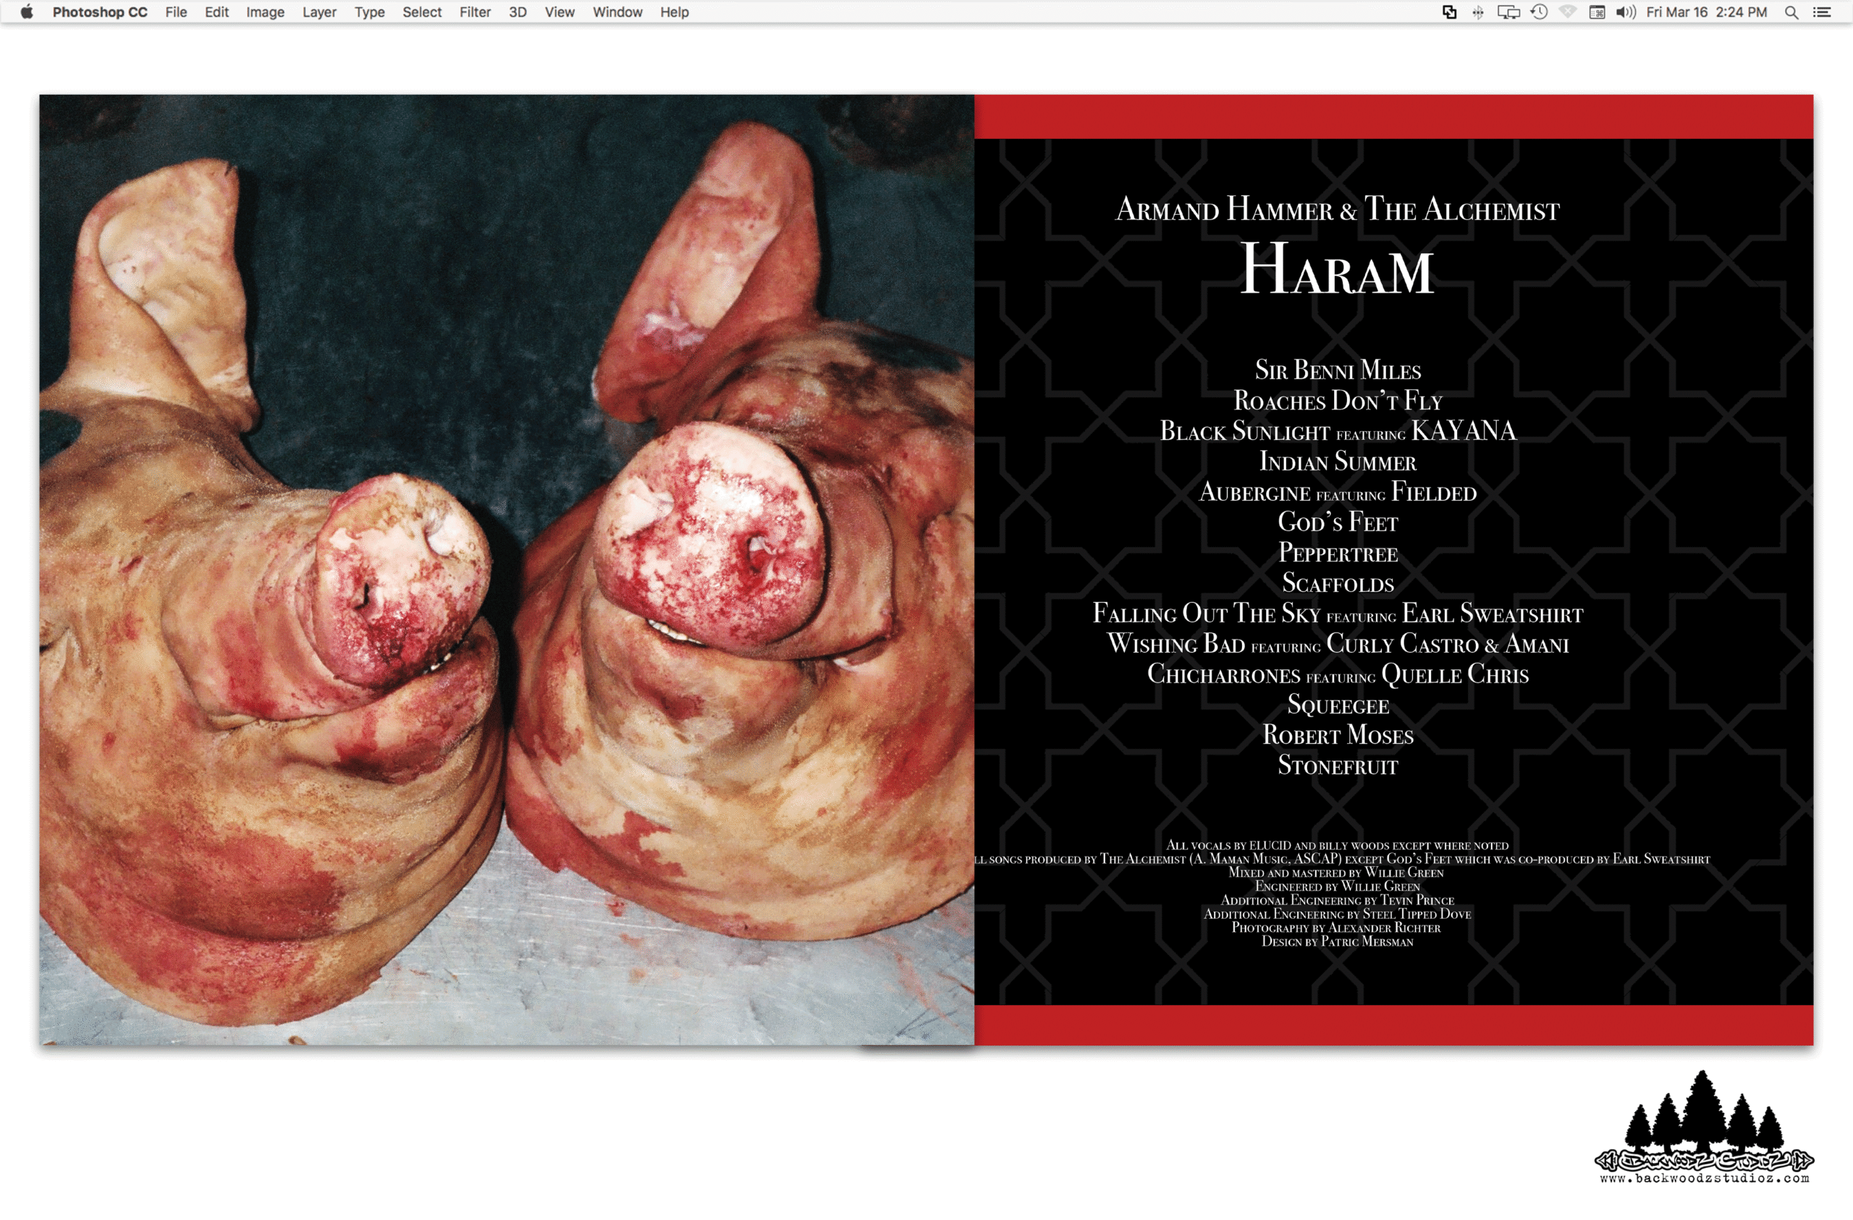
Task: Open the Window menu
Action: coord(617,12)
